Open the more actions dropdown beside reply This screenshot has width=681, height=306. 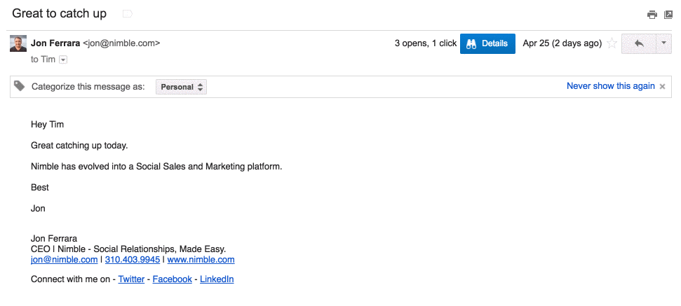tap(663, 43)
